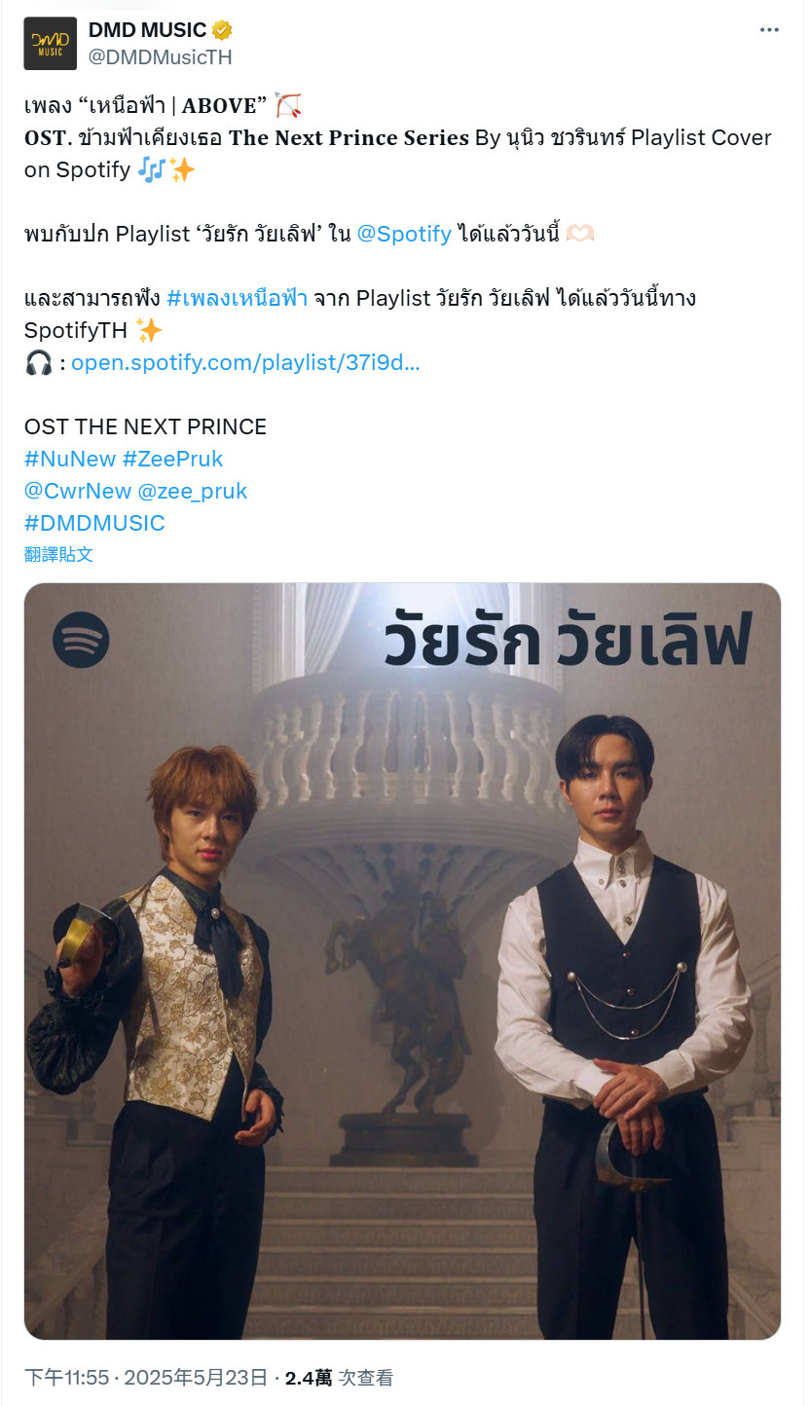Screen dimensions: 809x1406
Task: Open the @Spotify mention
Action: [x=404, y=234]
